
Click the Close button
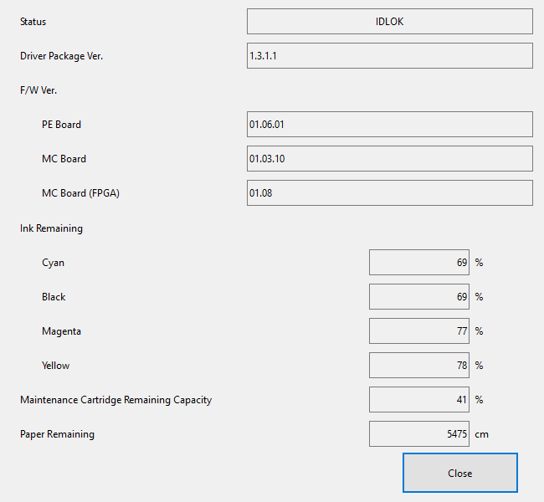[459, 473]
